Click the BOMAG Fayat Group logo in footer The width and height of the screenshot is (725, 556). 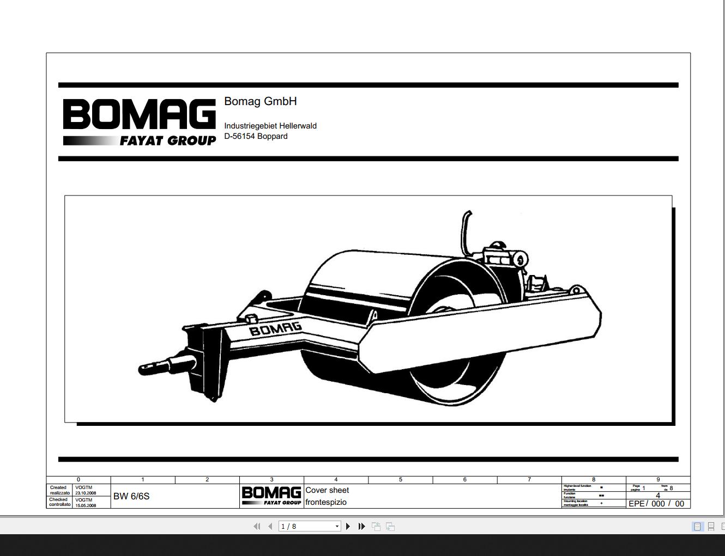pyautogui.click(x=272, y=494)
